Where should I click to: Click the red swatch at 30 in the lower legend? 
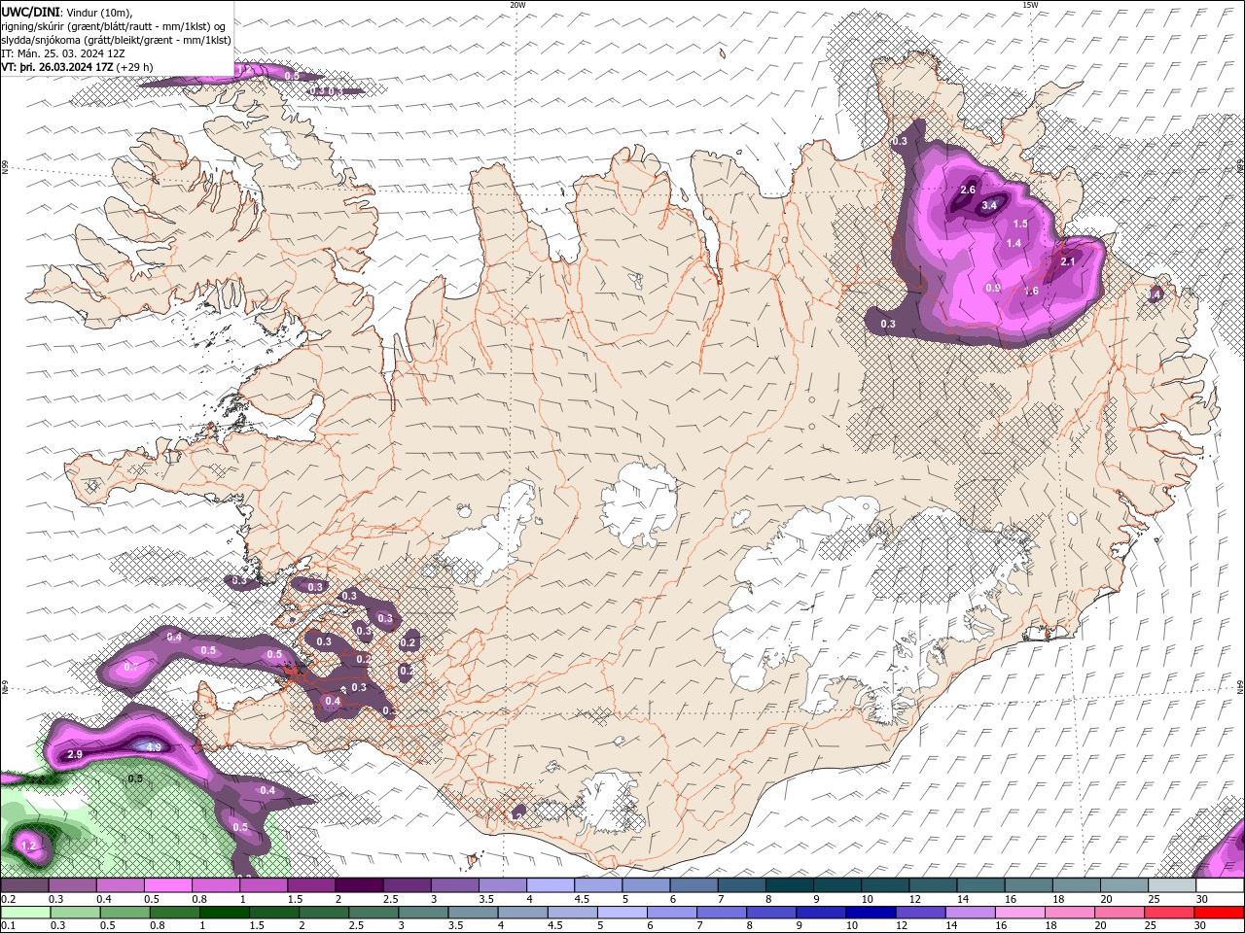[x=1220, y=912]
